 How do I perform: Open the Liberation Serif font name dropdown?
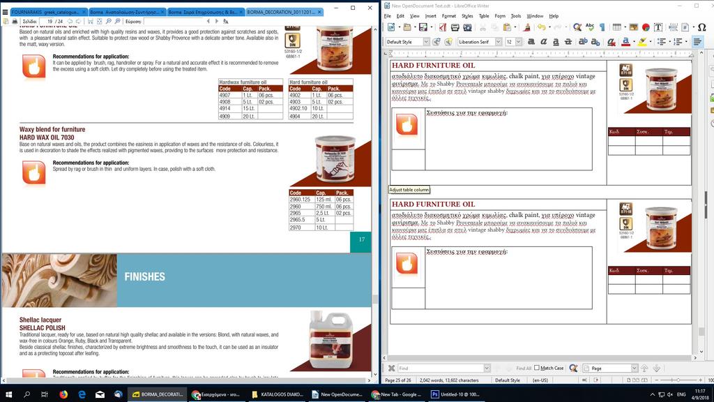(x=498, y=42)
